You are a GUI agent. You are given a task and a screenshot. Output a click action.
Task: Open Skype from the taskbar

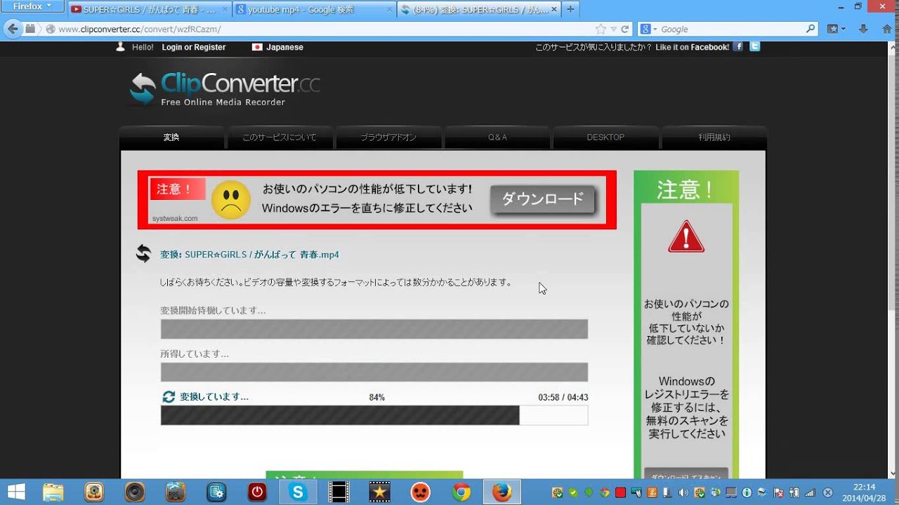pyautogui.click(x=298, y=492)
